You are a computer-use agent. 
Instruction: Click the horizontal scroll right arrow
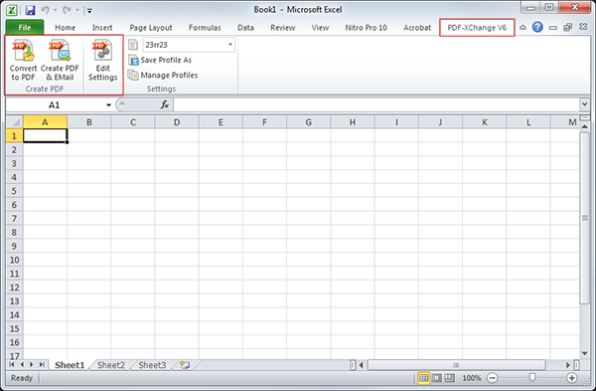coord(568,365)
